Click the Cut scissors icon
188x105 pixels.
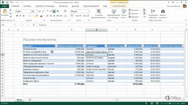click(11, 10)
